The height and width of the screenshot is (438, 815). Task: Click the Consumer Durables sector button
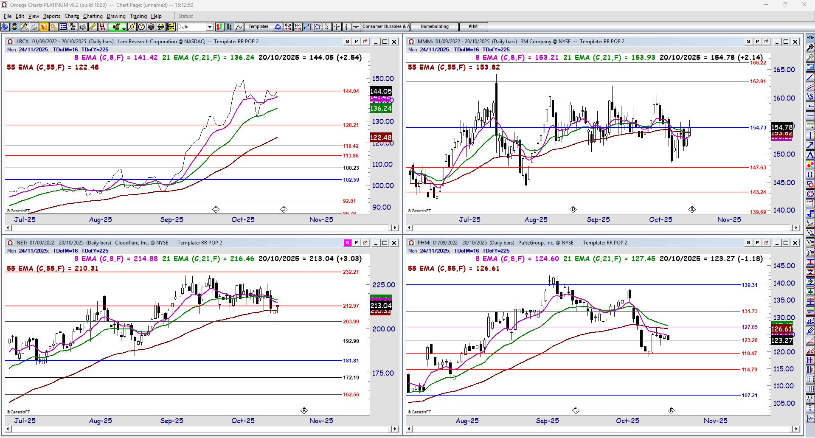[386, 27]
